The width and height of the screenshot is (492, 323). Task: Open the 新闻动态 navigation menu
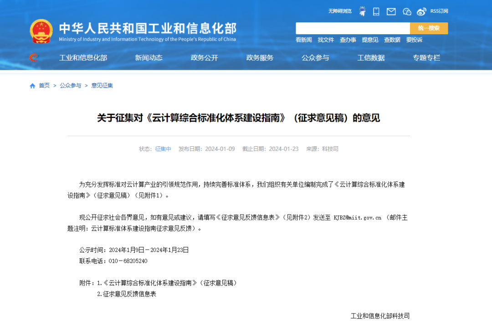point(149,58)
